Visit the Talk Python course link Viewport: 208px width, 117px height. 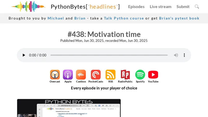point(124,18)
